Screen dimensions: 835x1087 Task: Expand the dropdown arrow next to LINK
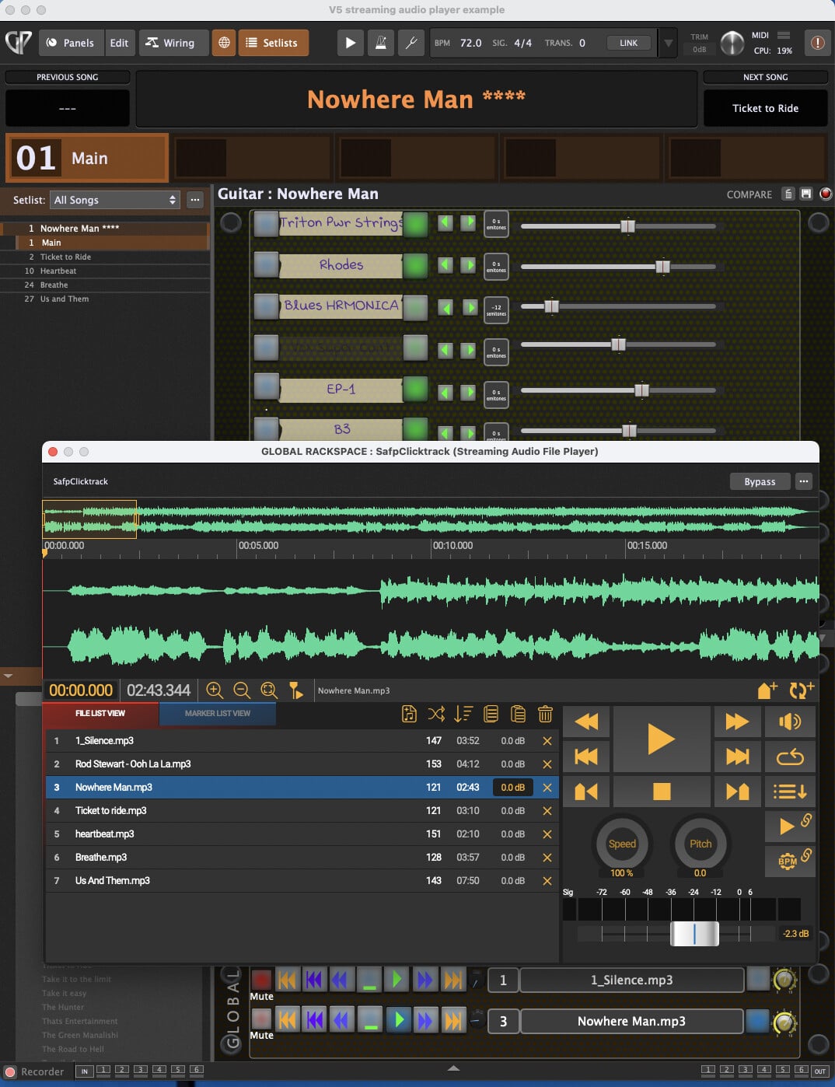(667, 43)
